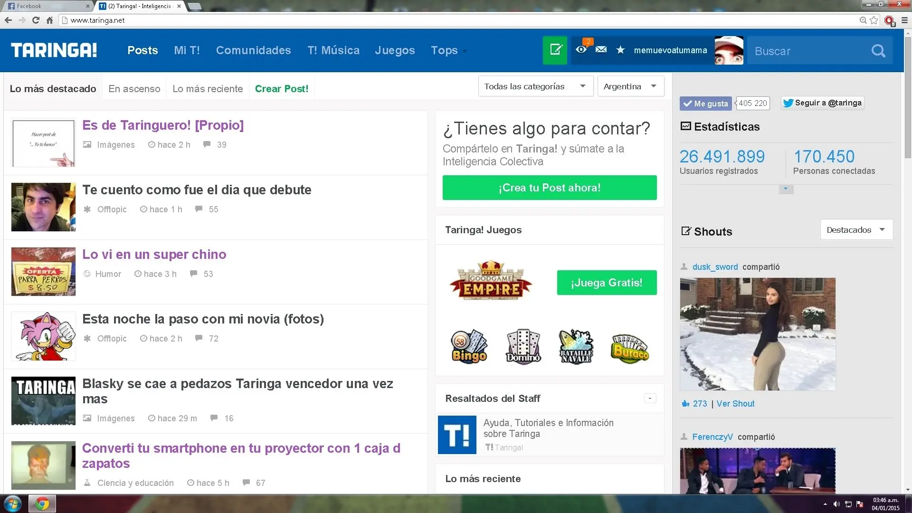Open dusk_sword user profile link
Screen dimensions: 912x513
coord(715,267)
